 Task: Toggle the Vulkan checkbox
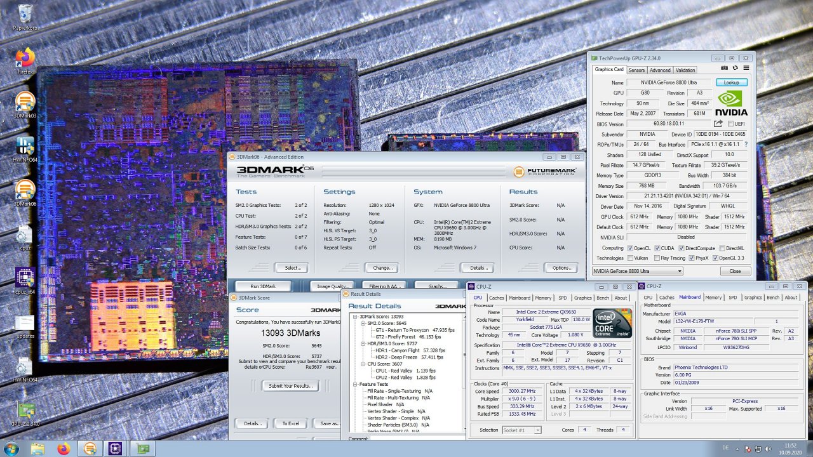click(630, 258)
